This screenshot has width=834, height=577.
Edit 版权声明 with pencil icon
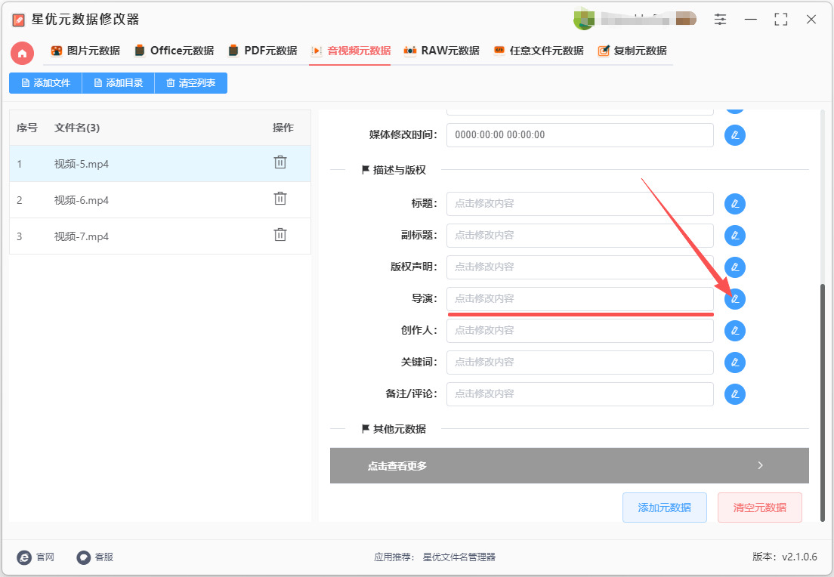[x=735, y=267]
